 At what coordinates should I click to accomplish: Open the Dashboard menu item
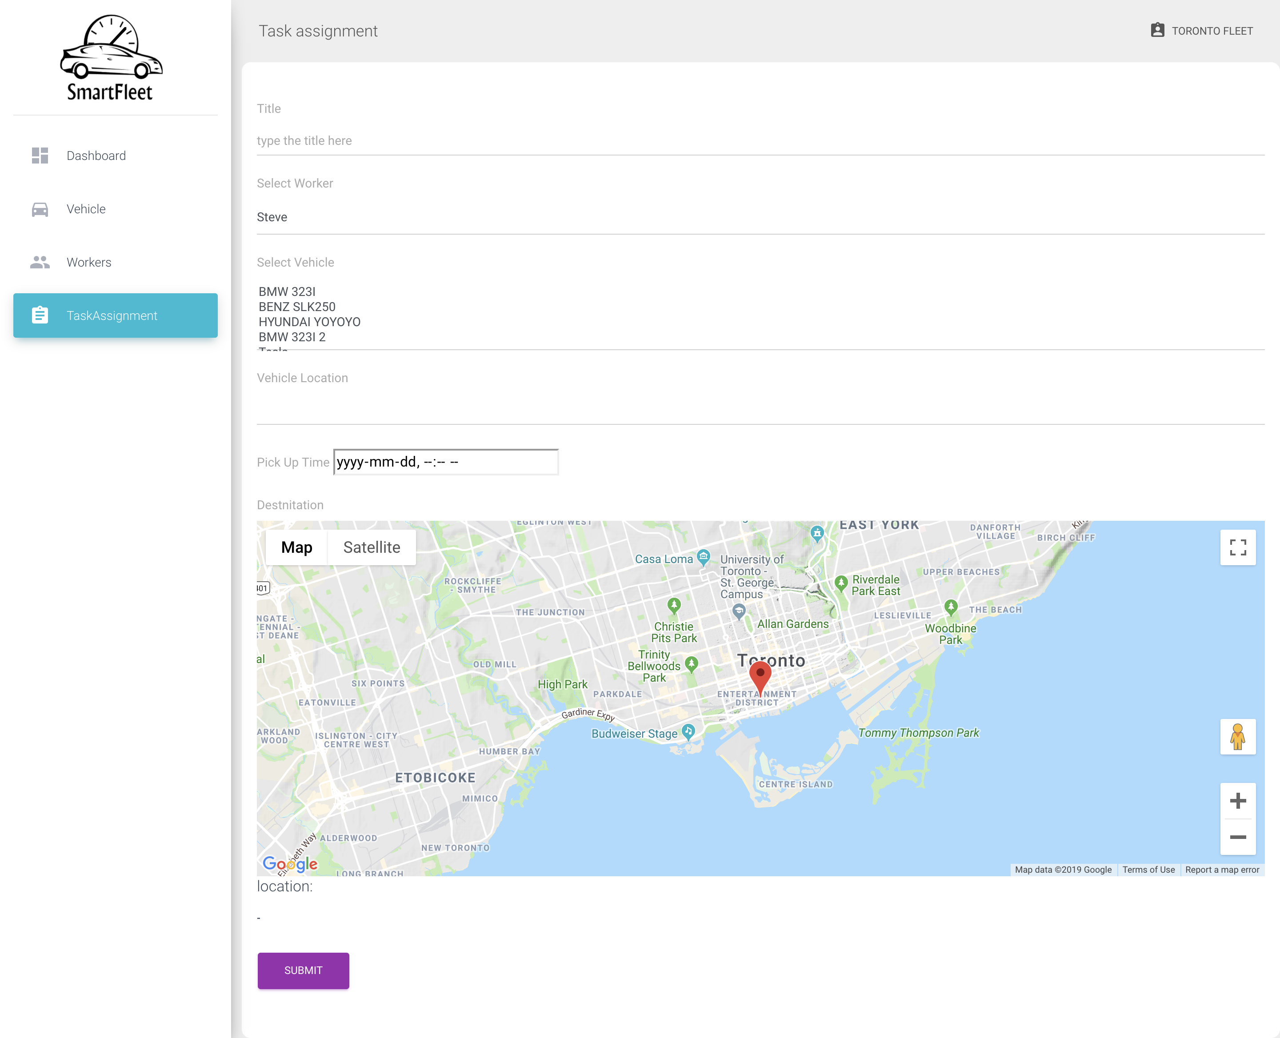click(x=96, y=156)
